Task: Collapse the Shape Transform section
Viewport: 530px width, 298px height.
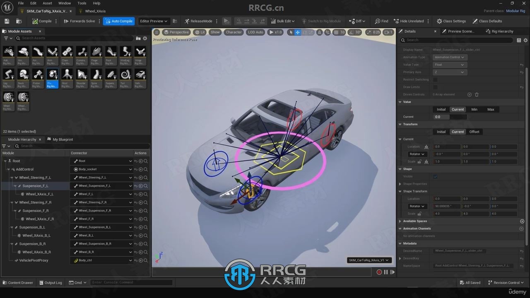Action: pos(400,191)
